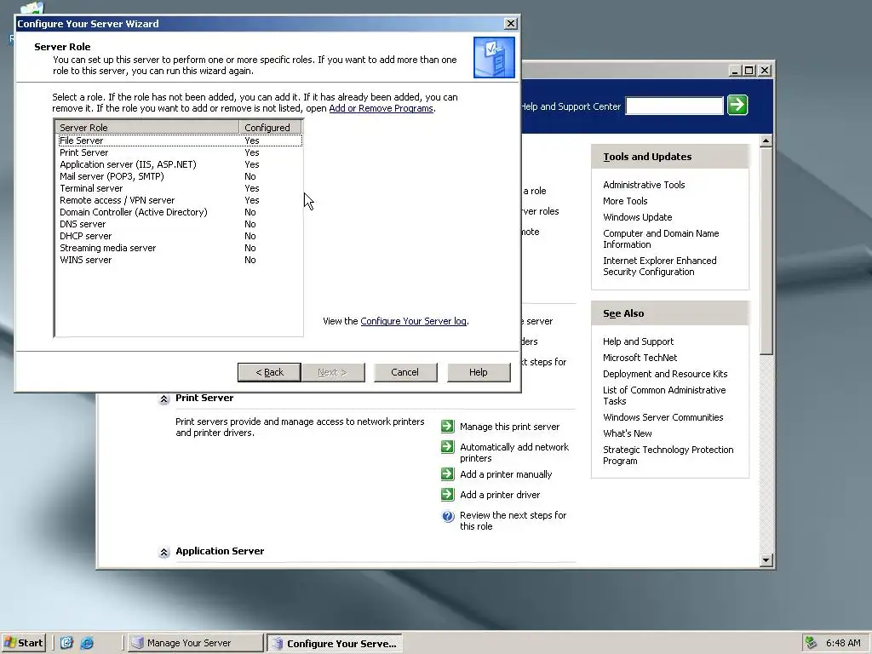Image resolution: width=872 pixels, height=654 pixels.
Task: Select the DHCP server role
Action: pyautogui.click(x=180, y=237)
